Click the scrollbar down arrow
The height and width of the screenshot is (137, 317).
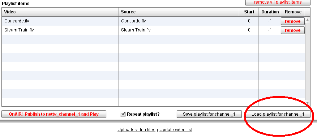(x=307, y=103)
